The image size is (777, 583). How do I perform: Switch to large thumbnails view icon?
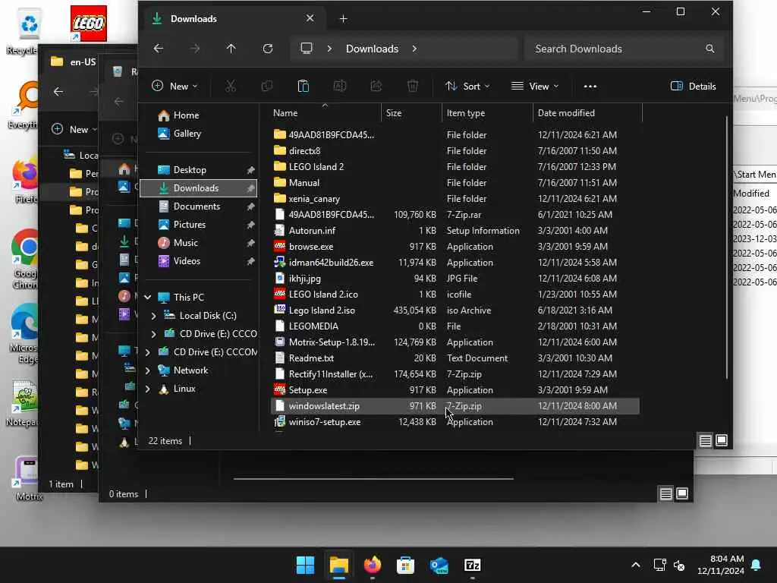point(722,440)
